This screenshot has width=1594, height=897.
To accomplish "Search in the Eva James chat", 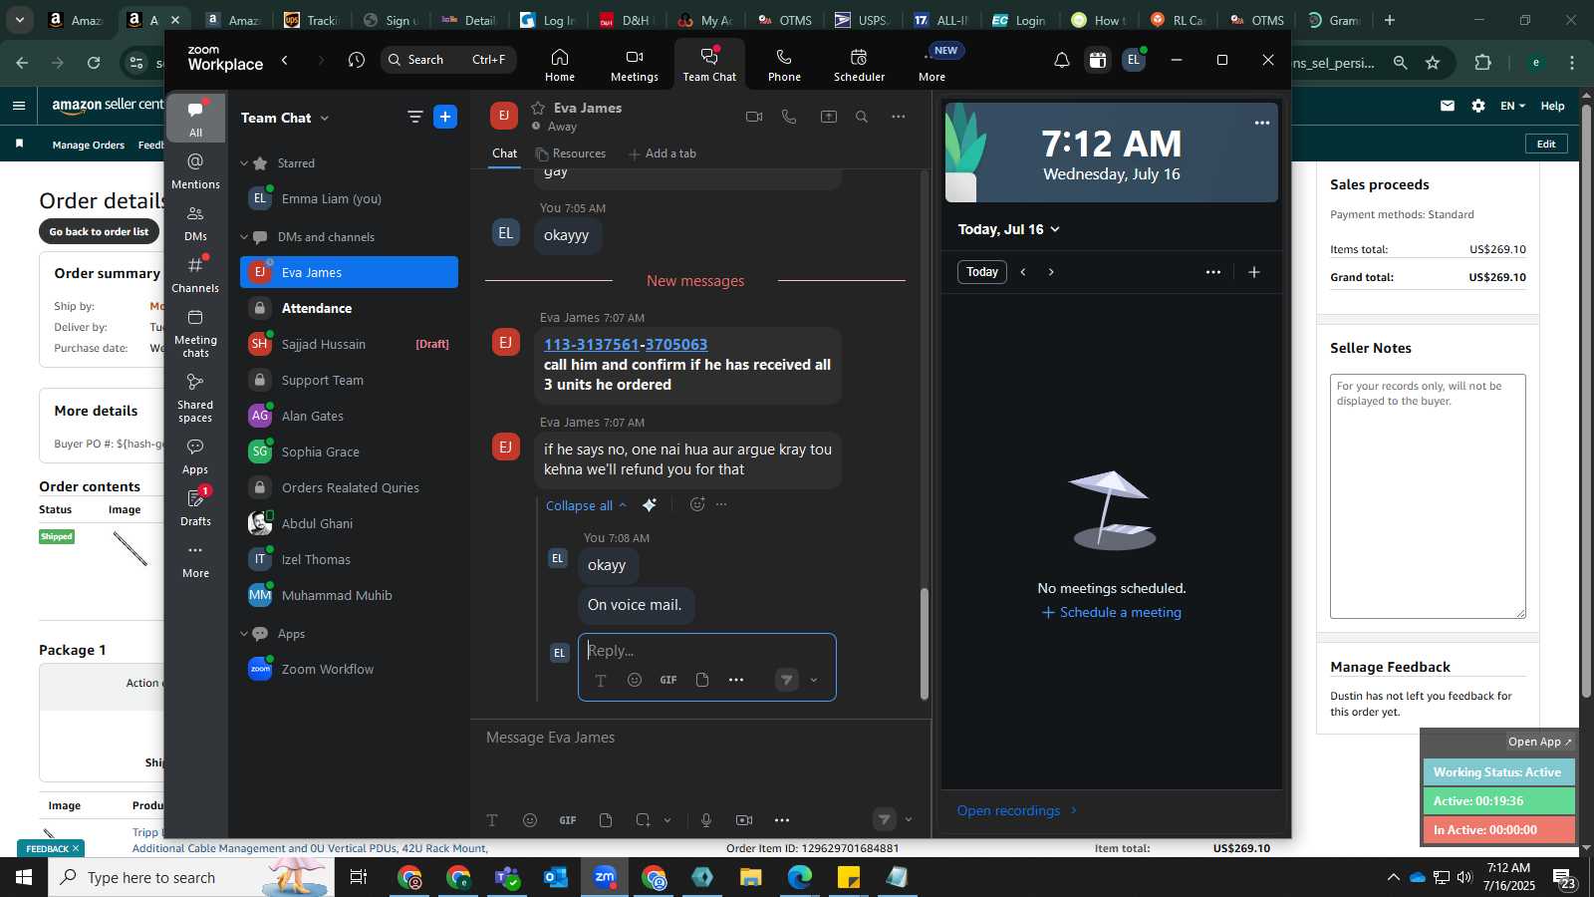I will (x=862, y=117).
